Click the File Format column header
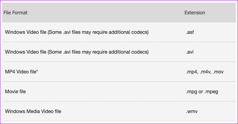Image resolution: width=238 pixels, height=124 pixels. 16,12
